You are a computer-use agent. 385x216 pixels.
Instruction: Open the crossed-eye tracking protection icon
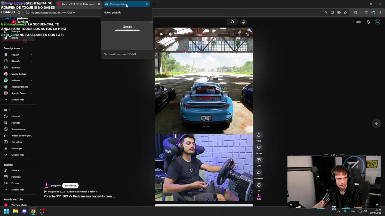339,13
